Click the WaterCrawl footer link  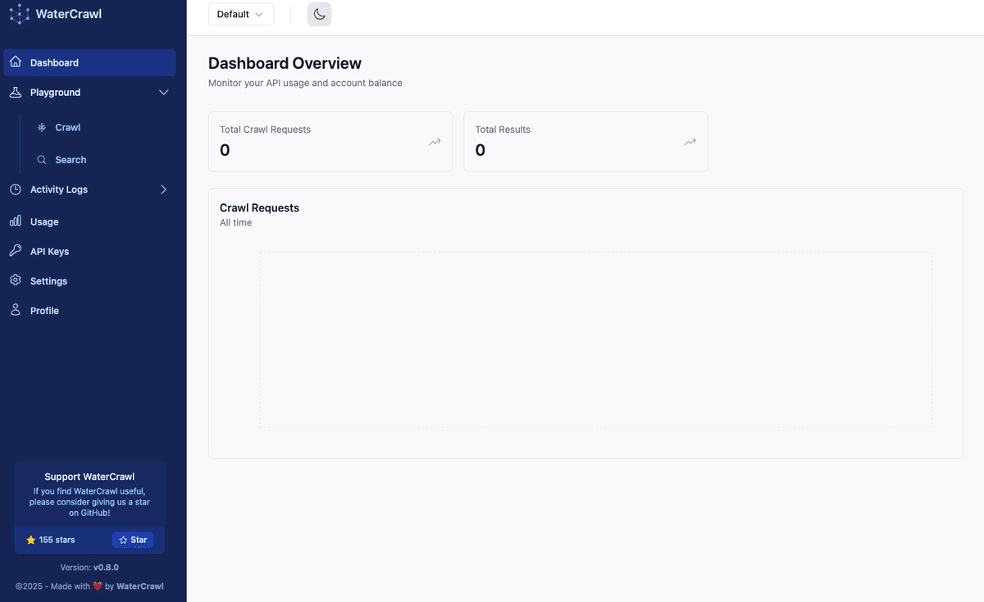(x=139, y=586)
